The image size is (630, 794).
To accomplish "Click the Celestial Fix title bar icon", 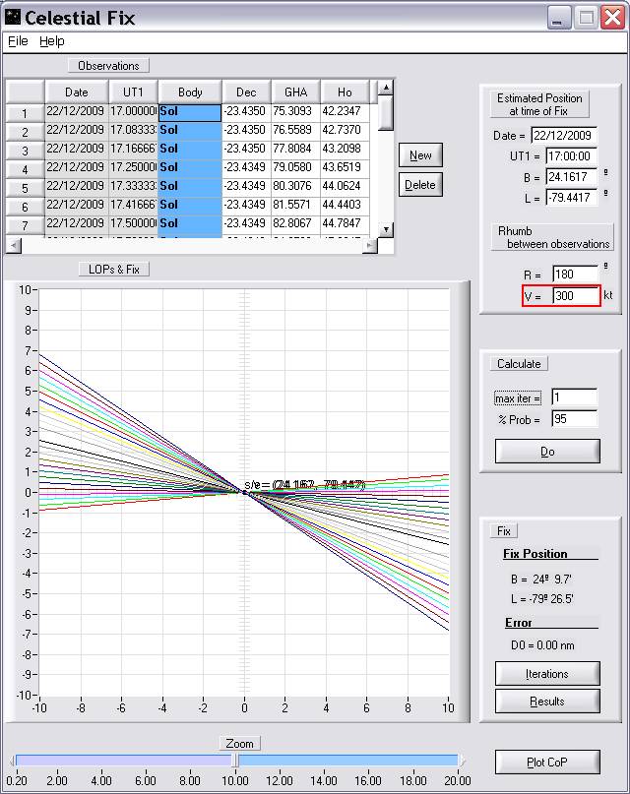I will click(12, 17).
